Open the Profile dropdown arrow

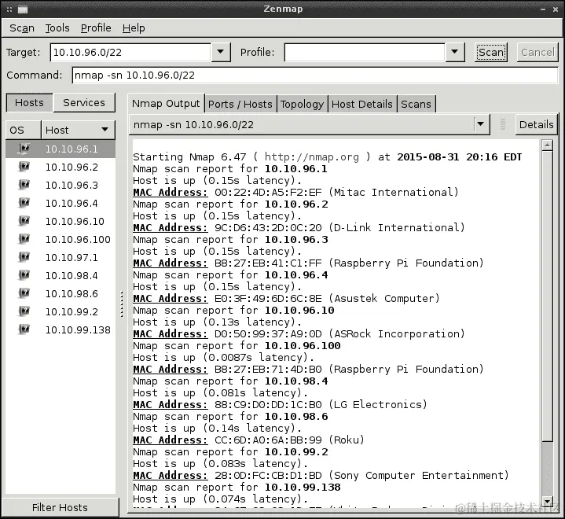(455, 52)
